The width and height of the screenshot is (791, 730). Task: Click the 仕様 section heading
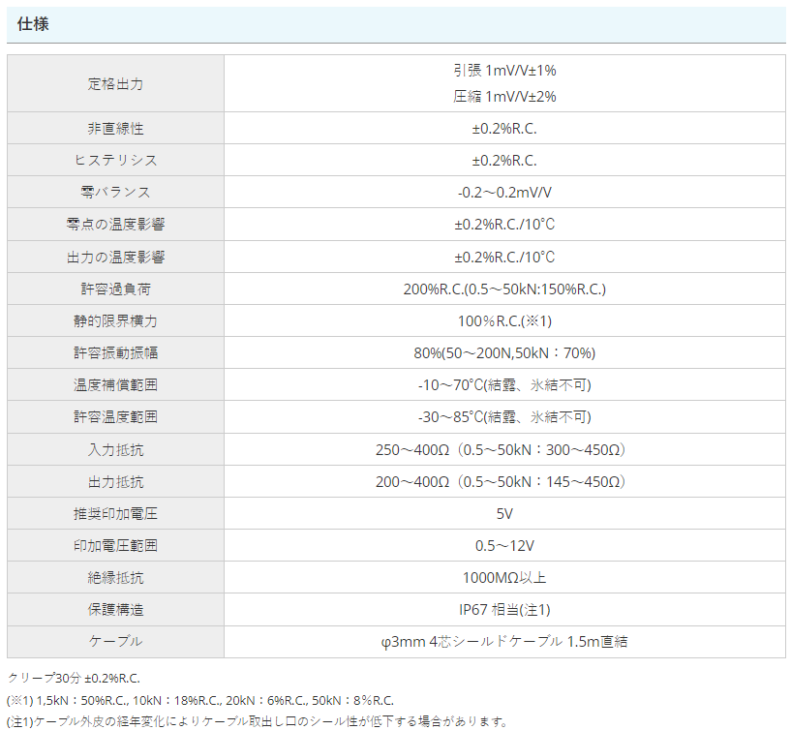[x=33, y=24]
